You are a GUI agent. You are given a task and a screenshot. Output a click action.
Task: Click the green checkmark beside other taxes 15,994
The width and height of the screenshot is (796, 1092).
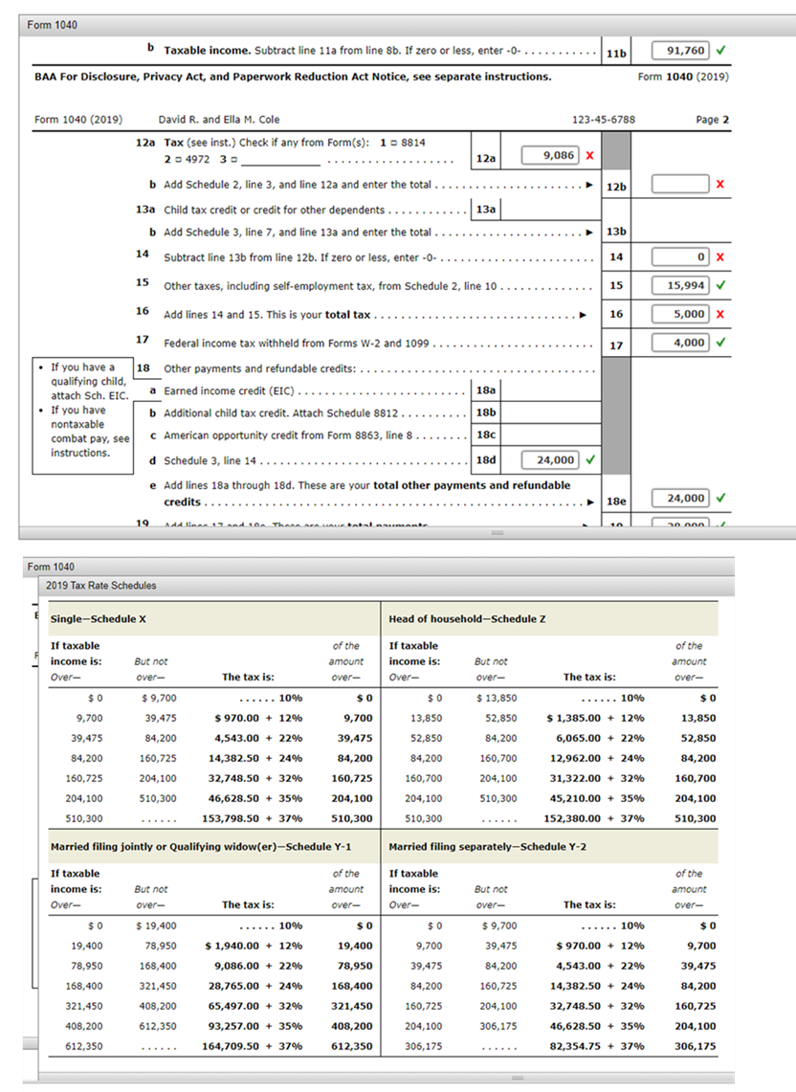point(720,285)
